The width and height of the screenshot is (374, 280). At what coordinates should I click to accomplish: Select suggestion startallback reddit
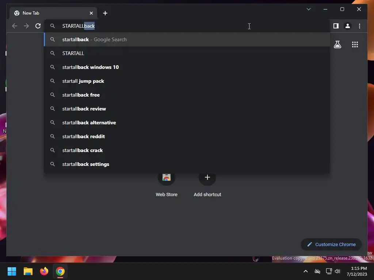tap(187, 136)
